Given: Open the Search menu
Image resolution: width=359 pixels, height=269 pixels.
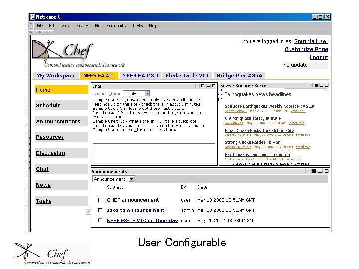Looking at the screenshot, I should pos(82,26).
